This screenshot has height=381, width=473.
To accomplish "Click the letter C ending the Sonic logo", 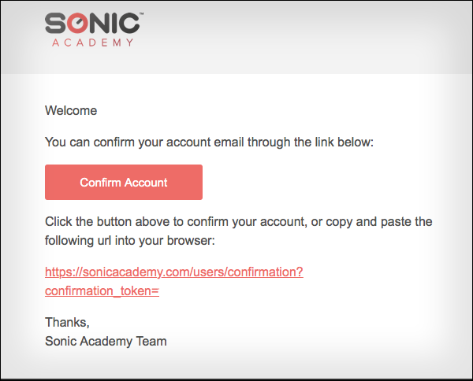I will coord(129,23).
